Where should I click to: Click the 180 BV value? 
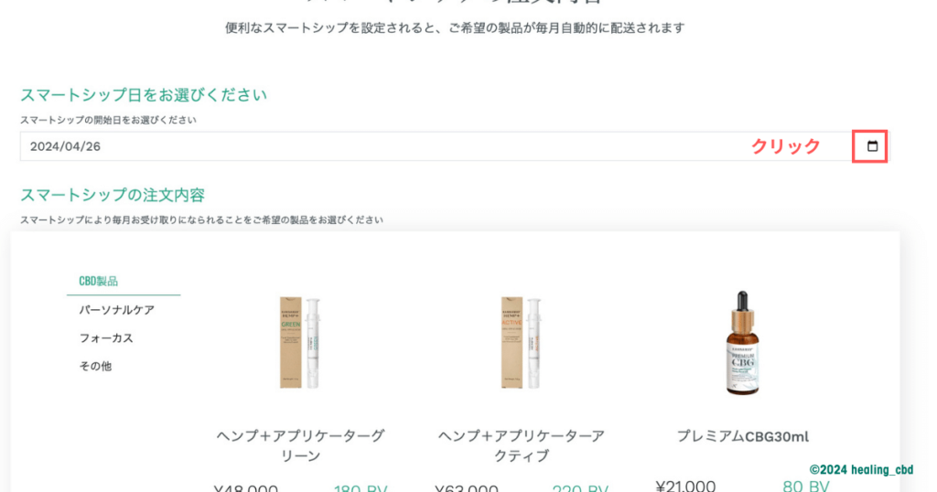(x=361, y=487)
